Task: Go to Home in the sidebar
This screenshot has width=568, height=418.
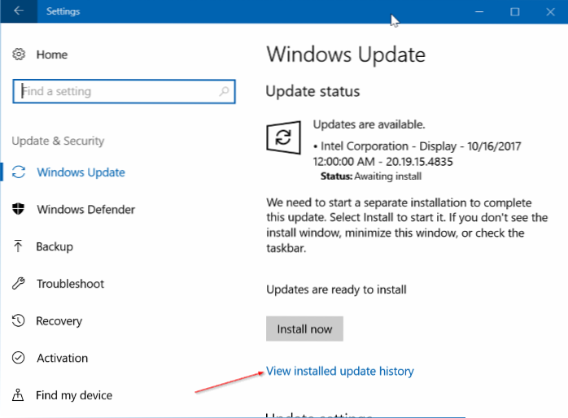Action: tap(52, 54)
